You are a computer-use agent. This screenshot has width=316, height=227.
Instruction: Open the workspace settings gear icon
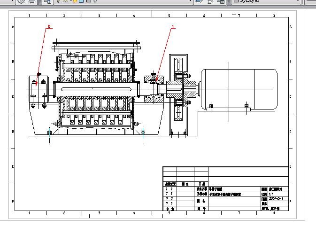pyautogui.click(x=21, y=1)
